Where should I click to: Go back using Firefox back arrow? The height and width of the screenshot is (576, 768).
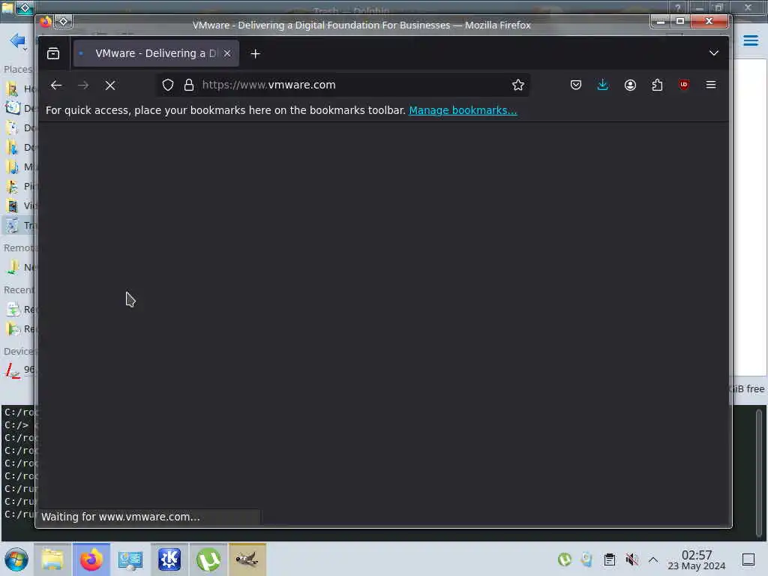click(x=56, y=85)
